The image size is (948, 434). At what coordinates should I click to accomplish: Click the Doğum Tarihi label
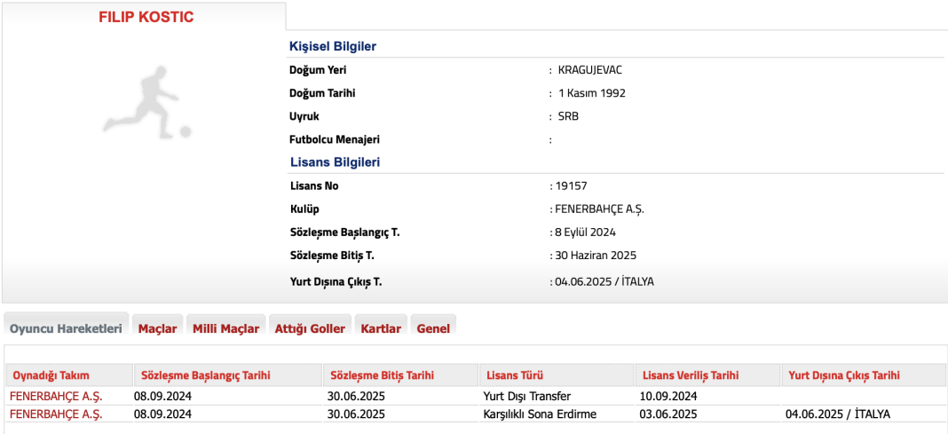click(322, 94)
